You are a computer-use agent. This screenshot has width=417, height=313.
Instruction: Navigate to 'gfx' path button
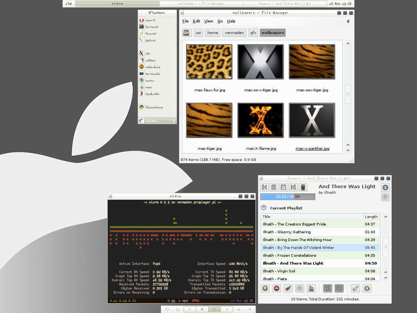pos(253,33)
